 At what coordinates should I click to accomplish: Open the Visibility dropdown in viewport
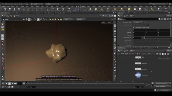coord(81,19)
